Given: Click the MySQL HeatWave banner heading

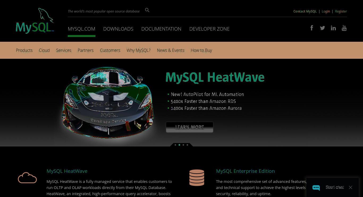Looking at the screenshot, I should pos(215,77).
